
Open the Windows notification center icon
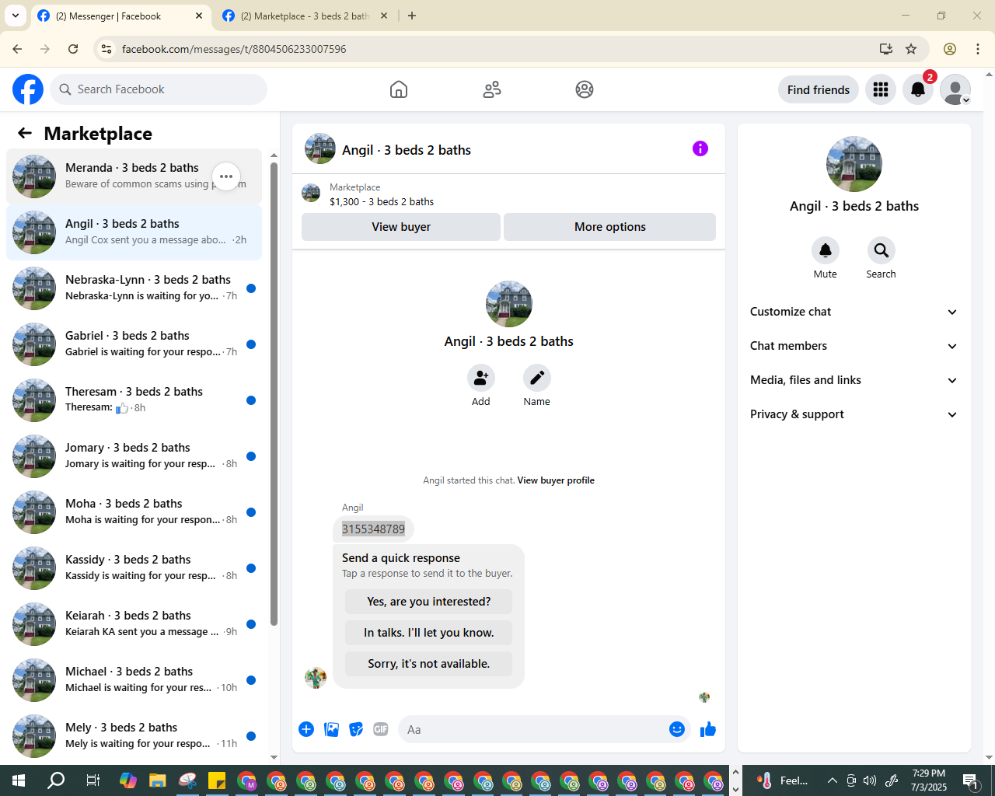[970, 780]
